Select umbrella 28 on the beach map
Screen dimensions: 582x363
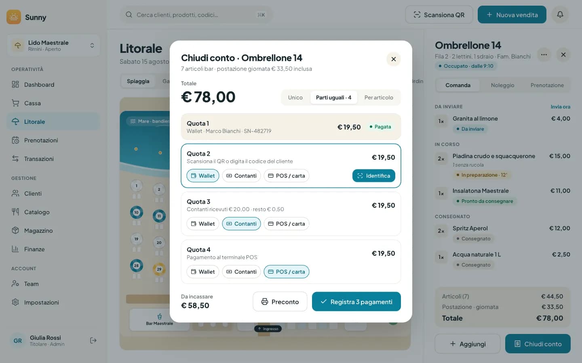(x=136, y=265)
